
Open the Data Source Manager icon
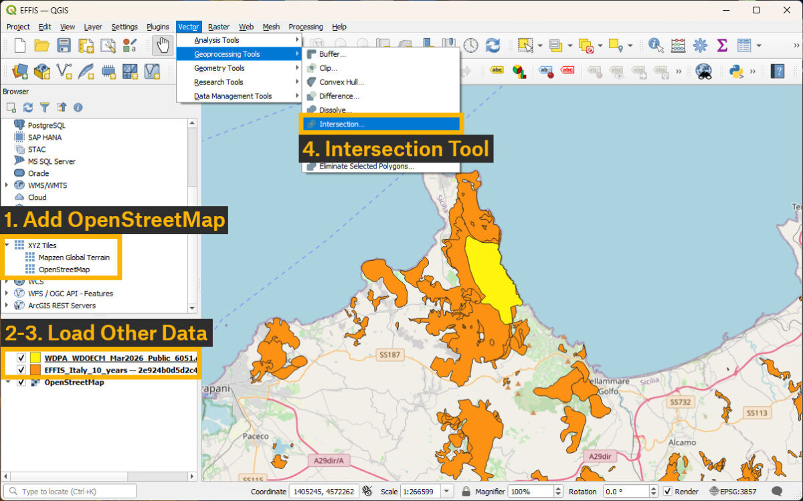[20, 70]
